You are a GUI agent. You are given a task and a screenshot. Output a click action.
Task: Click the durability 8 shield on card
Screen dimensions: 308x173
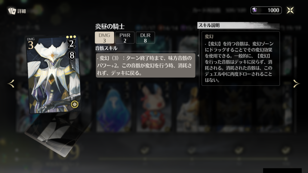72,56
